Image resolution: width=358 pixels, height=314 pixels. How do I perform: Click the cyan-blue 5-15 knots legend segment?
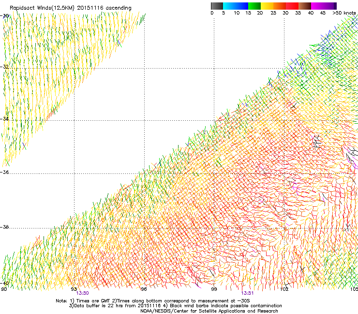pos(236,6)
